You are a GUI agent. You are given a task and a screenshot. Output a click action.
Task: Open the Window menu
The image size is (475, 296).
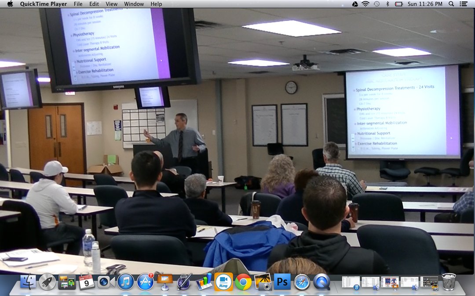click(x=134, y=4)
